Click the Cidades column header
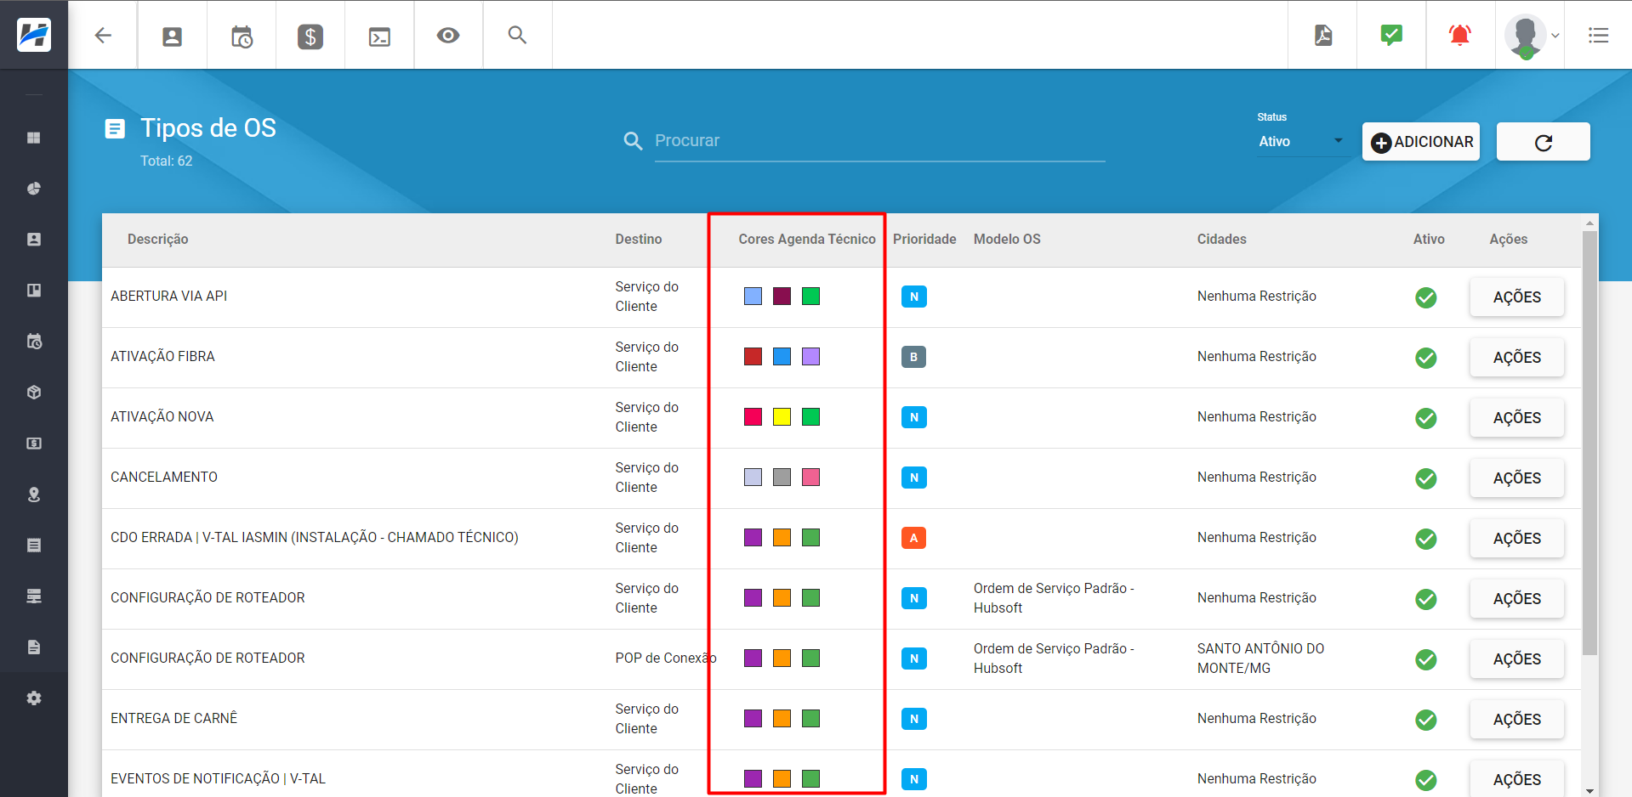1632x797 pixels. (1222, 240)
